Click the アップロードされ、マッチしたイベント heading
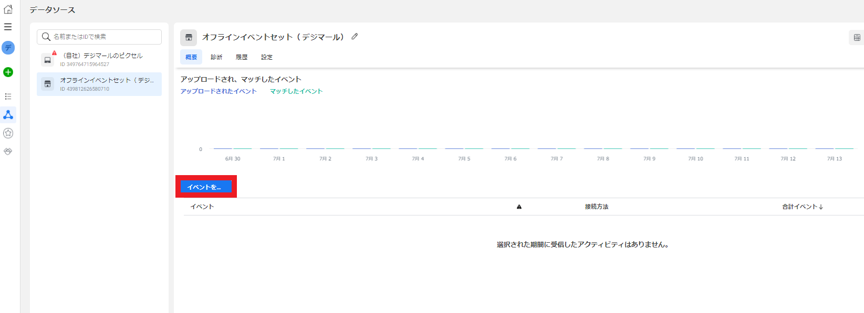Screen dimensions: 864x313 tap(241, 79)
